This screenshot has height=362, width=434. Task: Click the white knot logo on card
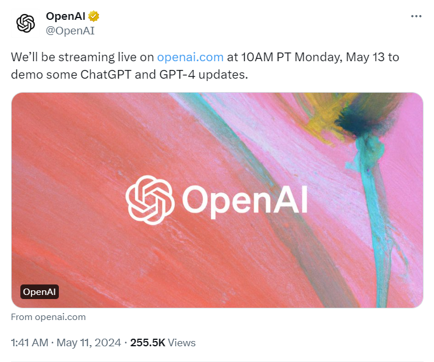tap(150, 200)
